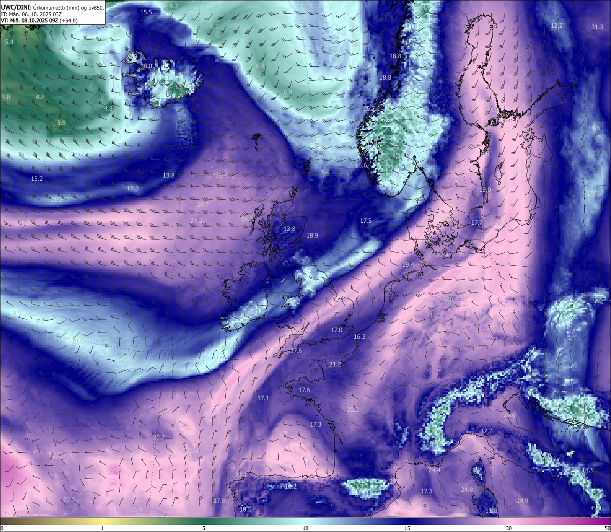611x532 pixels.
Task: Click the 16.6 value off southwest Norway
Action: (x=361, y=166)
